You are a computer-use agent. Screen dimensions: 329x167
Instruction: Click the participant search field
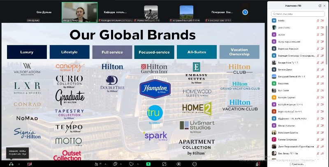[x=298, y=14]
